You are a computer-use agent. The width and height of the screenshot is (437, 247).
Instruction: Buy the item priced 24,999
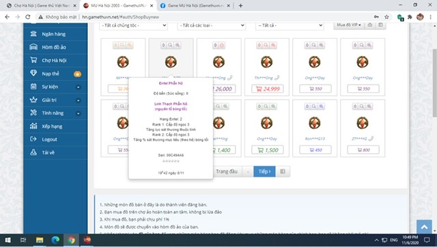tap(268, 89)
